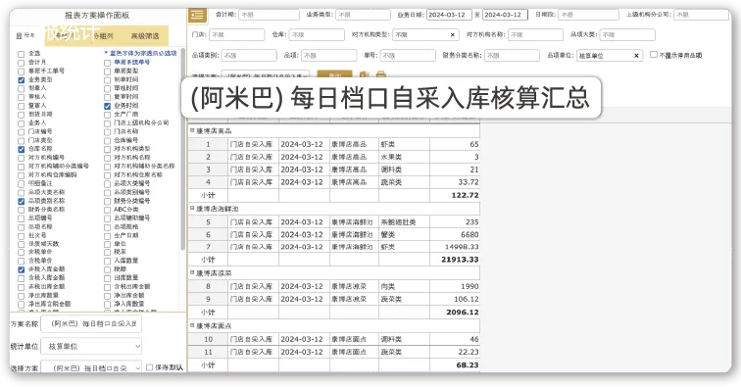The width and height of the screenshot is (741, 387).
Task: Clear the 对方机构类型 field with its x icon
Action: tap(452, 35)
